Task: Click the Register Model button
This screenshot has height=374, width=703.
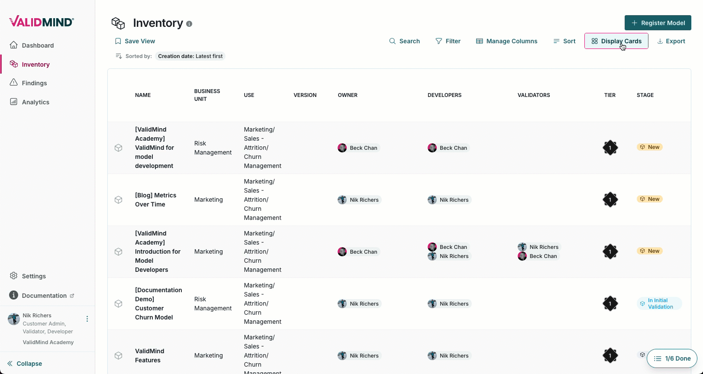Action: [x=658, y=23]
